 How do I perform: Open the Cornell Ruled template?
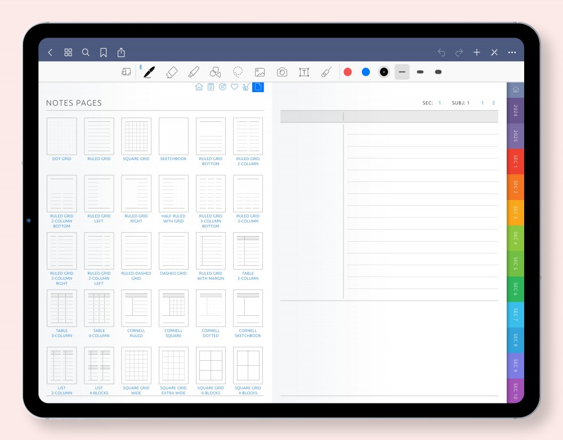(136, 308)
